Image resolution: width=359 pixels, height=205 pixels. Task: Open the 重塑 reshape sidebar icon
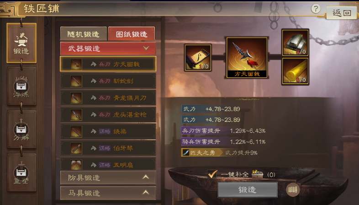[21, 172]
